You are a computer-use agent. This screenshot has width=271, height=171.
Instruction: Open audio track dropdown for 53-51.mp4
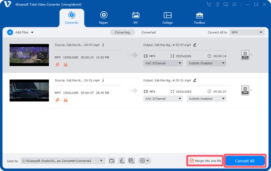pos(163,99)
